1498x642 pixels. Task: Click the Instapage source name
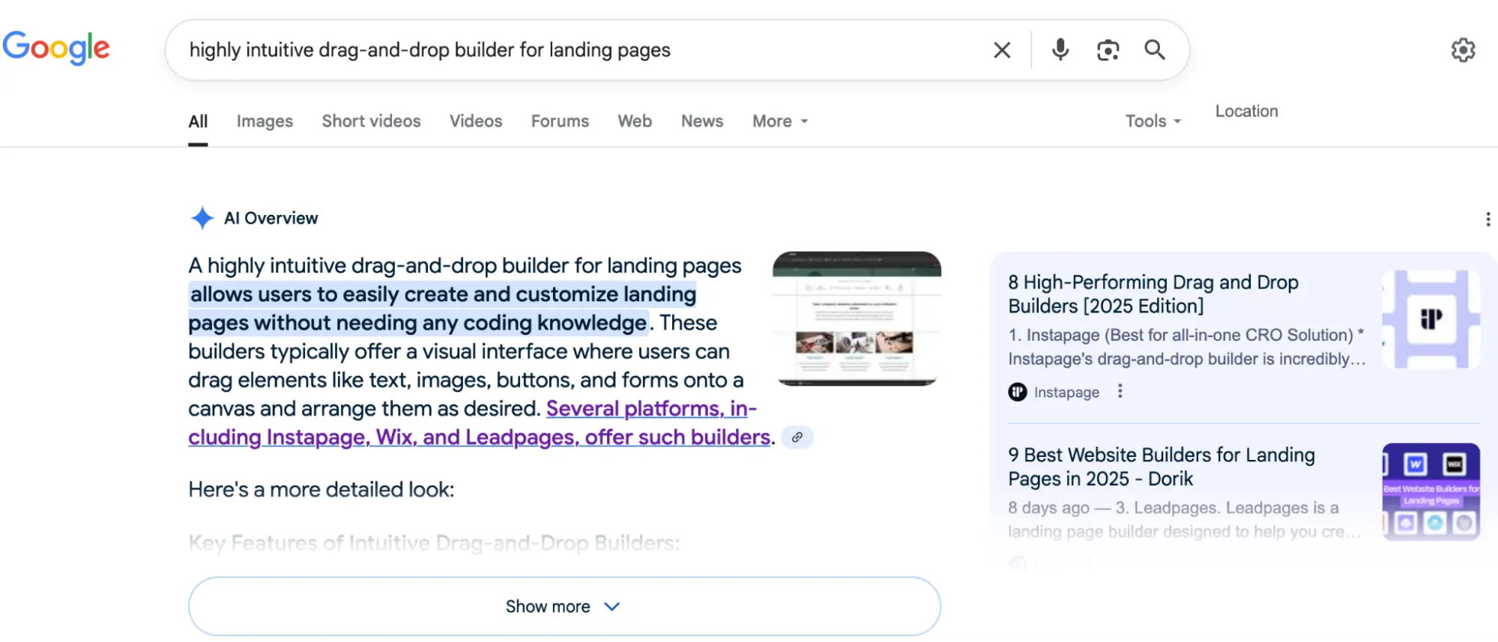(x=1066, y=392)
